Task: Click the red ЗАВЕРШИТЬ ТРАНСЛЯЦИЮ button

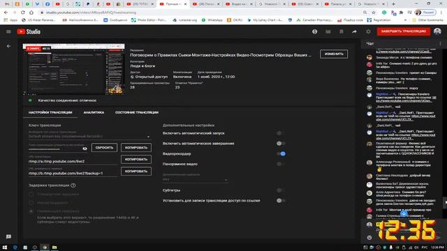Action: [404, 31]
